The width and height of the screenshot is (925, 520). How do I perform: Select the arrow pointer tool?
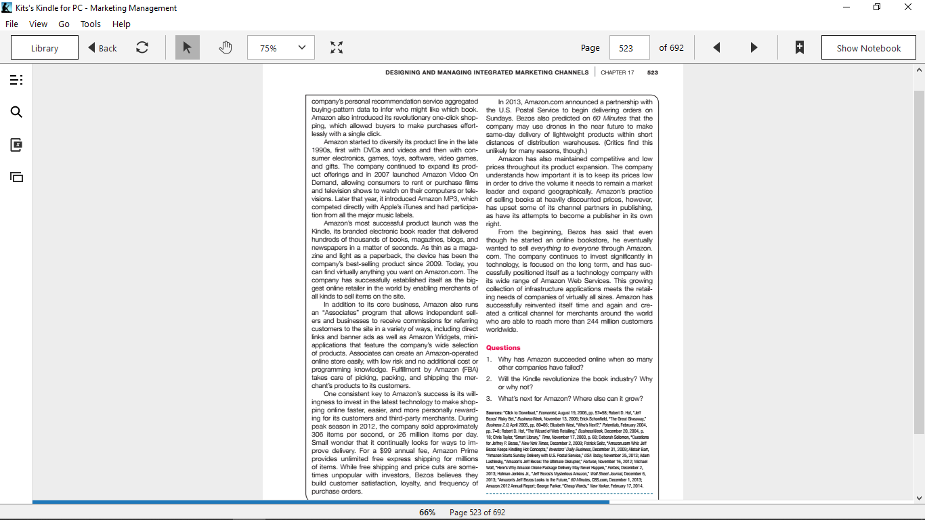pos(188,47)
